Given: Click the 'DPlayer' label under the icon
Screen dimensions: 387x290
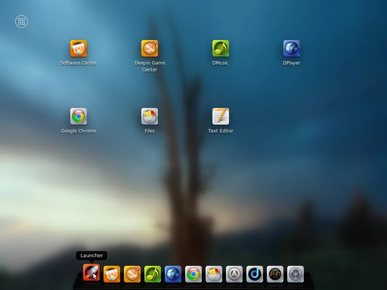Looking at the screenshot, I should (x=291, y=63).
